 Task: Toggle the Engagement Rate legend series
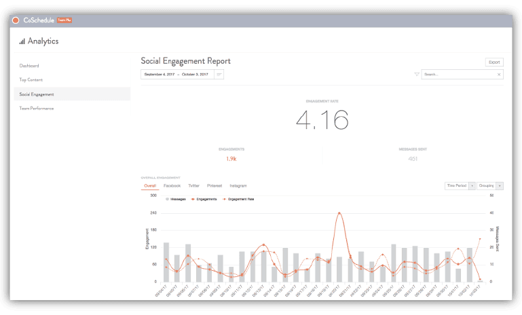(x=238, y=199)
